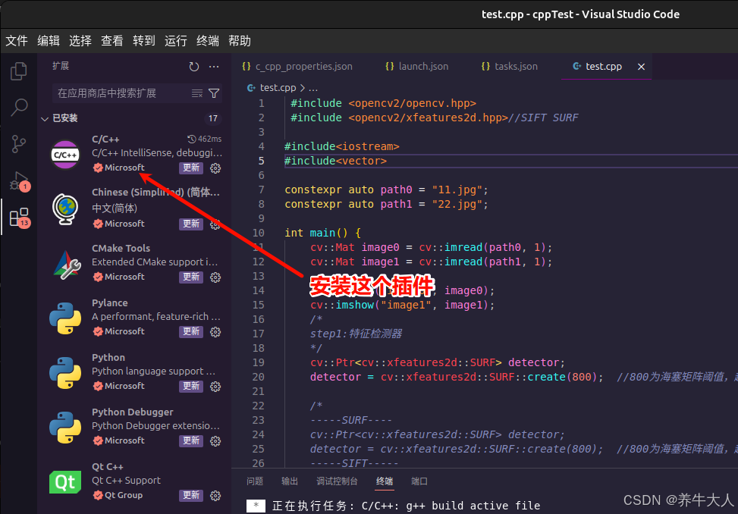Open the 转到 menu
Screen dimensions: 738x514
(x=144, y=41)
